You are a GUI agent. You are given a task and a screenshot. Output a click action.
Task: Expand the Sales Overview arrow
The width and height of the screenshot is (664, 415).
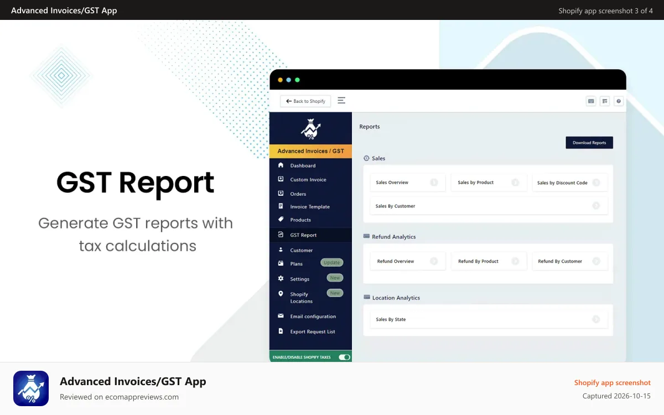coord(434,182)
